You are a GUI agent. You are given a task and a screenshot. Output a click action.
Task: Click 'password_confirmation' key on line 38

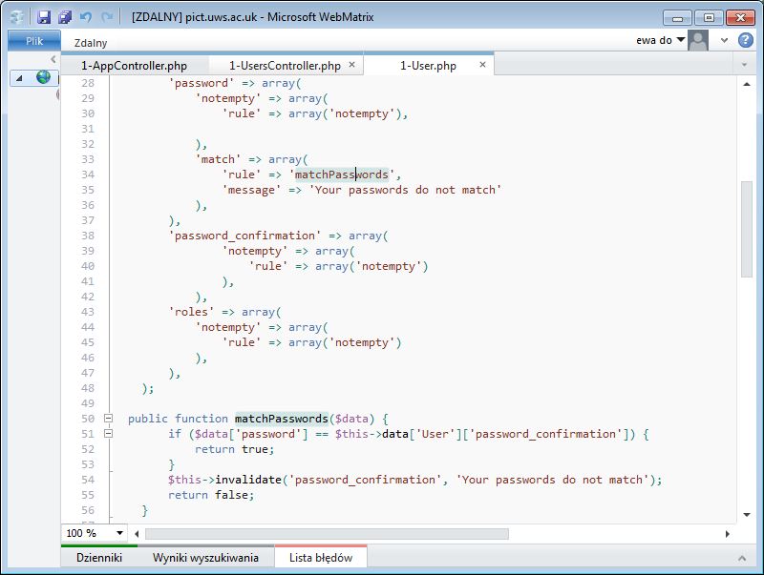coord(244,236)
